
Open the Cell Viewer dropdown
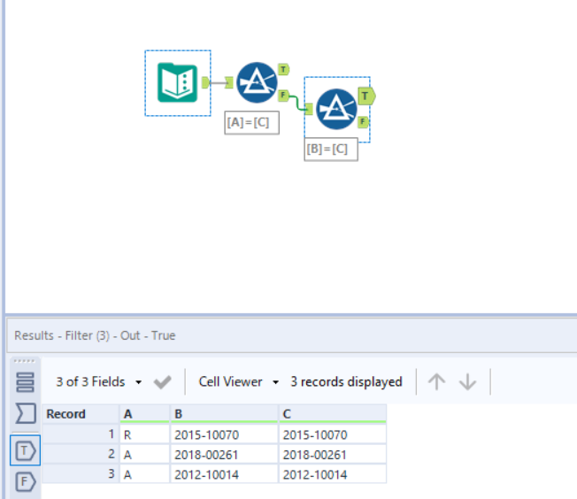click(238, 382)
